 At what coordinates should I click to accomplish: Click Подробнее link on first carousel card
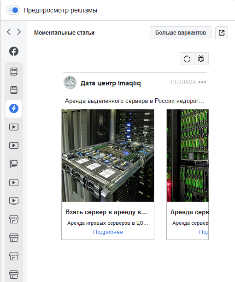(x=108, y=232)
